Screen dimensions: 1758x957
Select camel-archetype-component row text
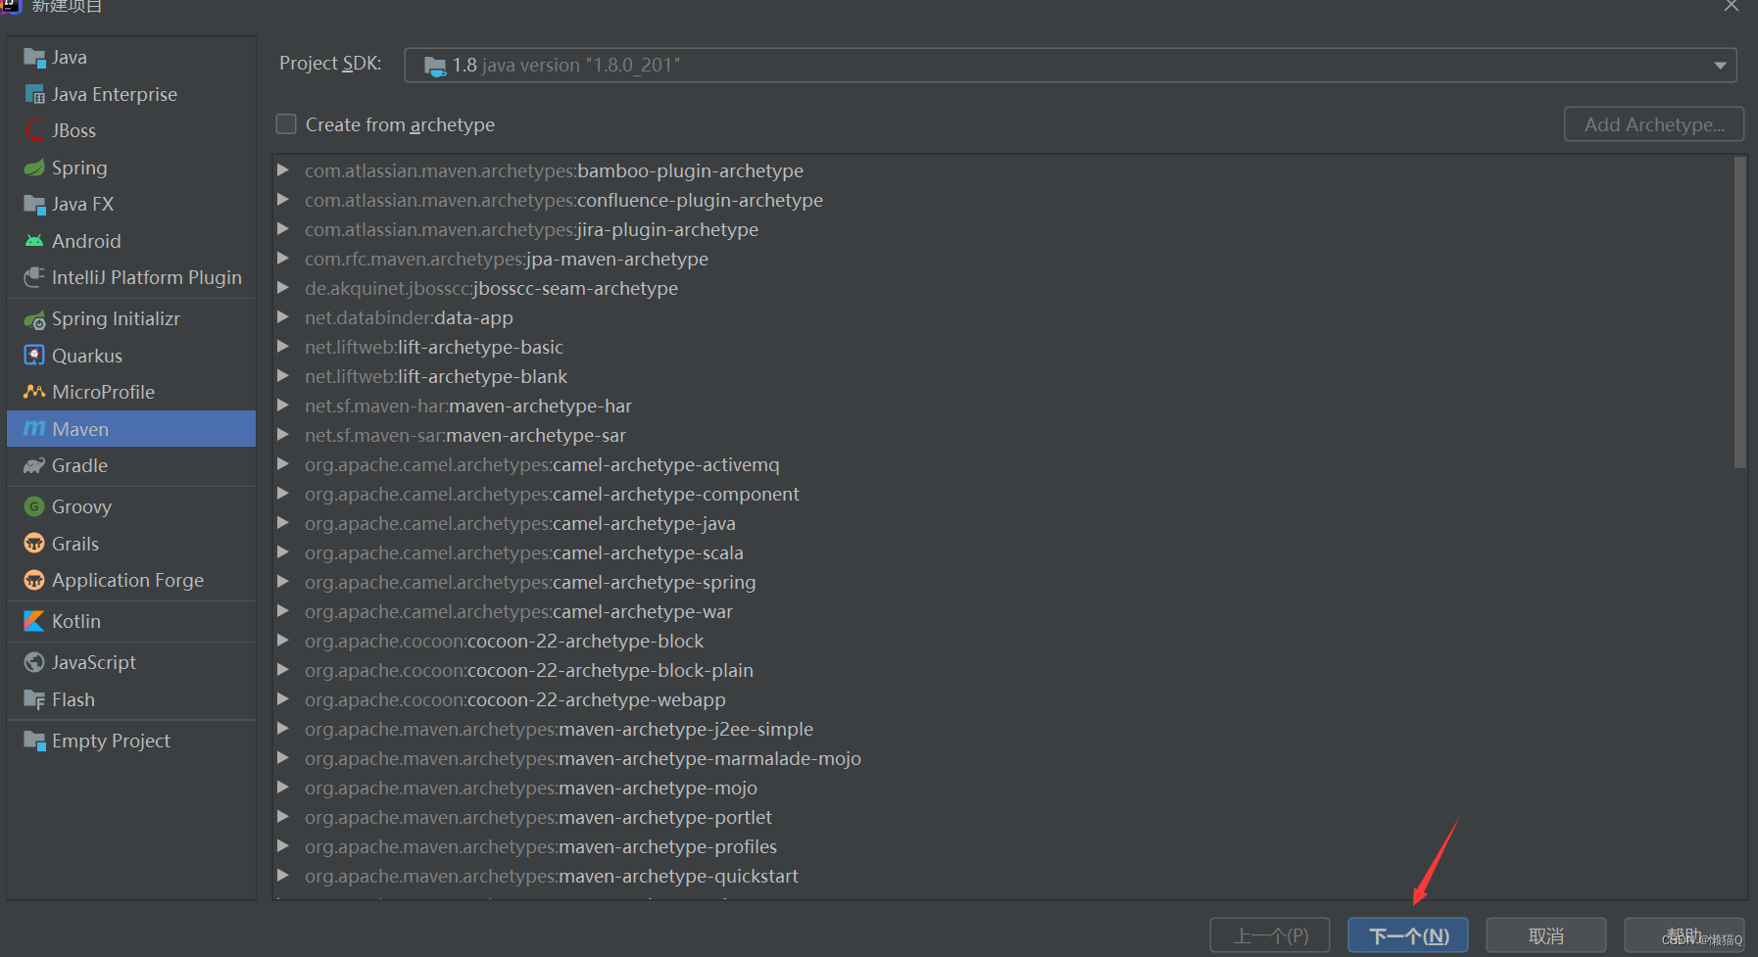(x=552, y=494)
